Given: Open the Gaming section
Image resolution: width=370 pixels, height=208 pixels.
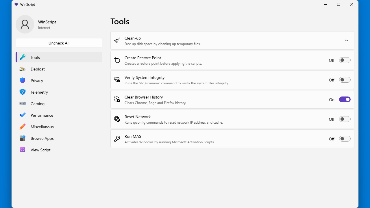Looking at the screenshot, I should point(59,104).
